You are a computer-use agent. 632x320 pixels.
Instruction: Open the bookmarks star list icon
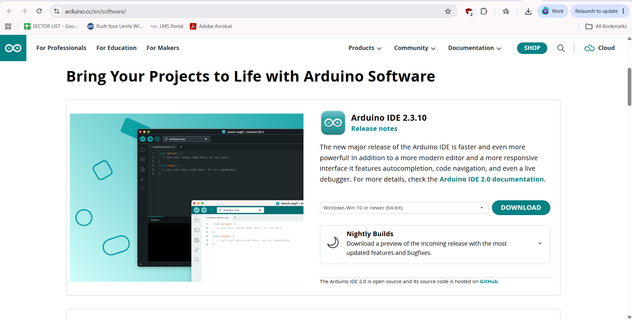[x=506, y=12]
